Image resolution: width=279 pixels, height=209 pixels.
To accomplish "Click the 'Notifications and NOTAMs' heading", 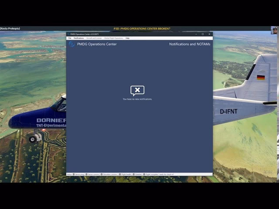I will [x=190, y=44].
